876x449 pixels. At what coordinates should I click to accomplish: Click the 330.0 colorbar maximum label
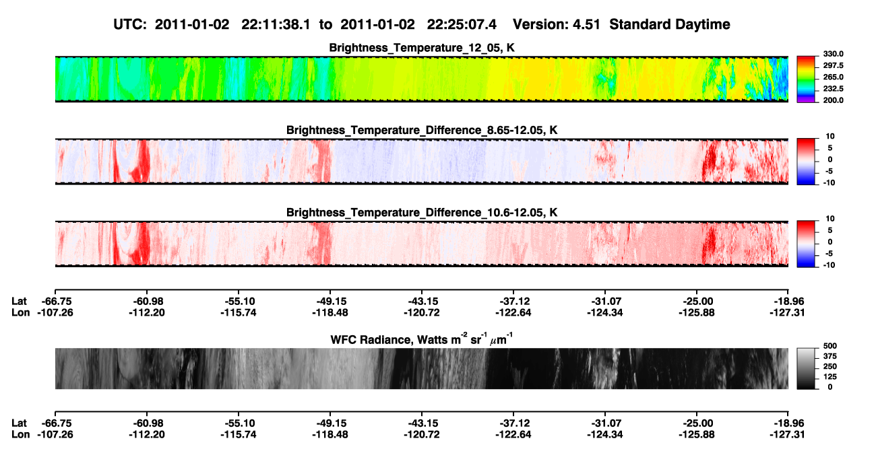tap(834, 54)
